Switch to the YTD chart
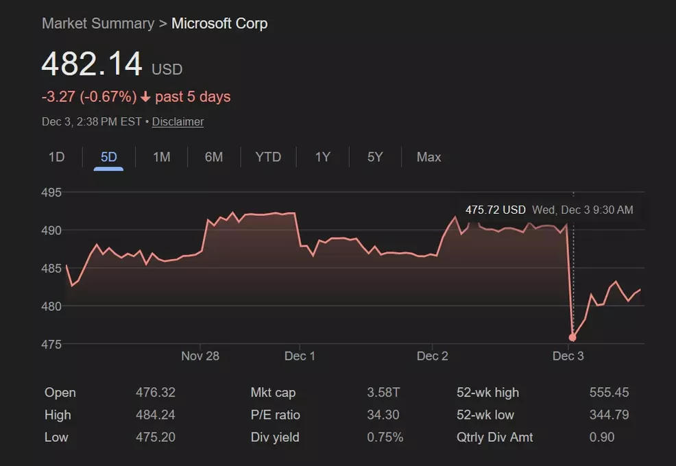This screenshot has height=466, width=676. coord(268,157)
